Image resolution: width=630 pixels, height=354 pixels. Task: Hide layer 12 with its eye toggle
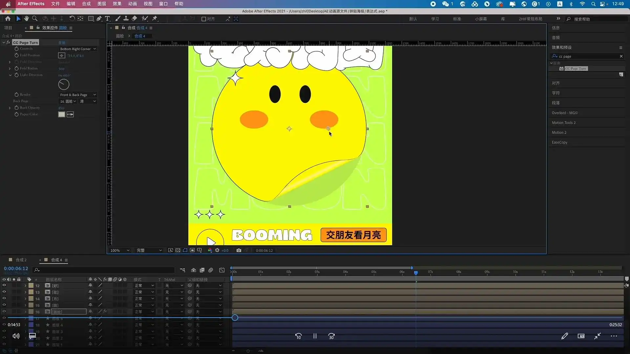point(4,285)
